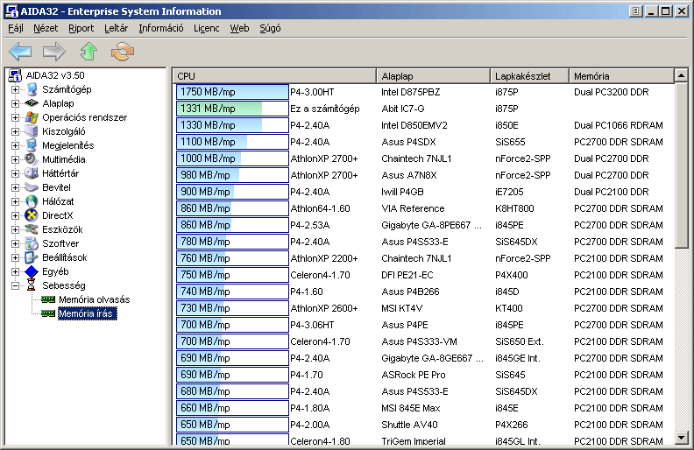The image size is (694, 450).
Task: Click the Alaplap motherboard icon
Action: pos(32,103)
